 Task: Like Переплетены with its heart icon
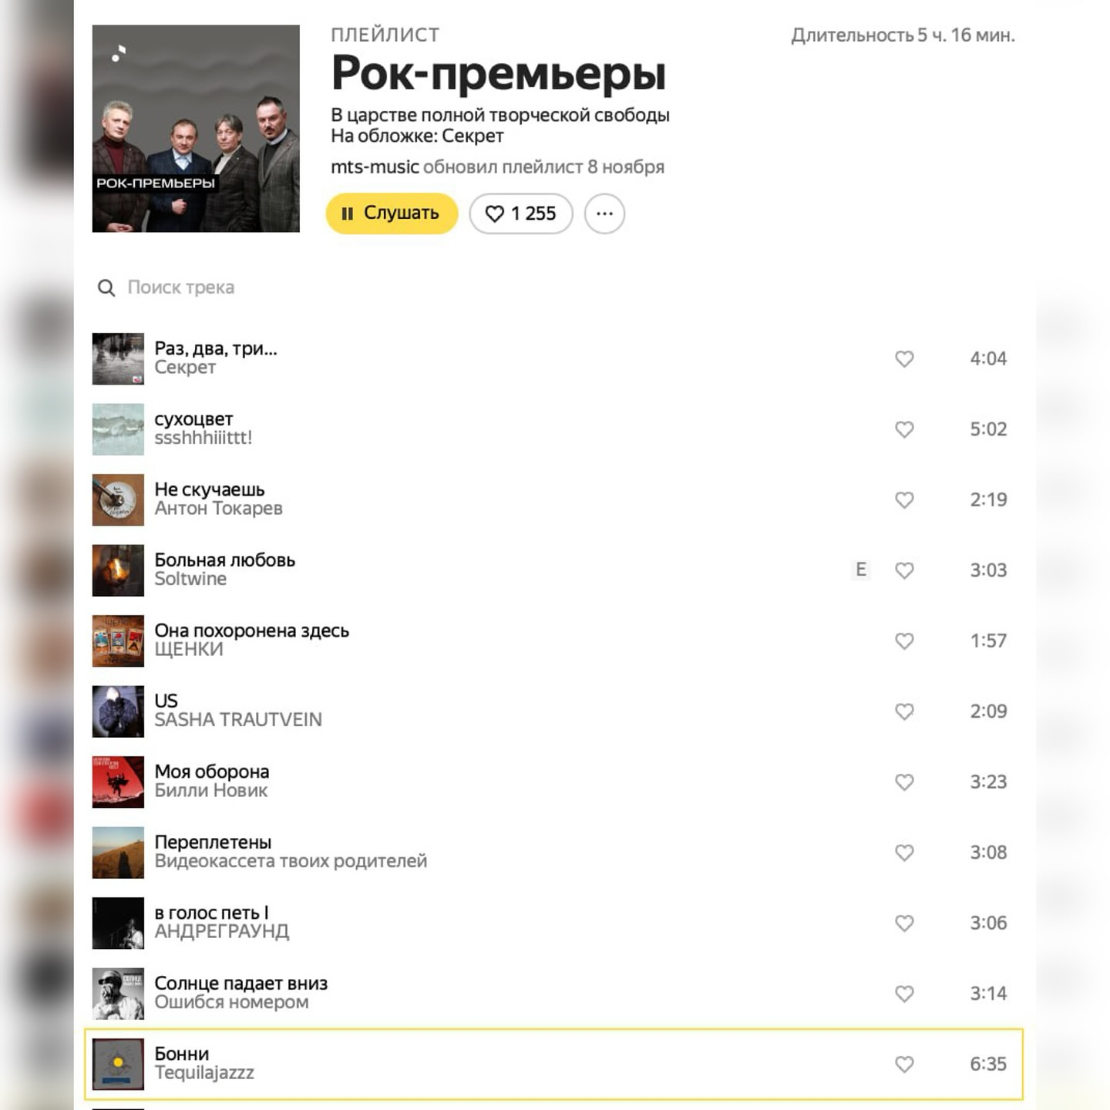904,853
